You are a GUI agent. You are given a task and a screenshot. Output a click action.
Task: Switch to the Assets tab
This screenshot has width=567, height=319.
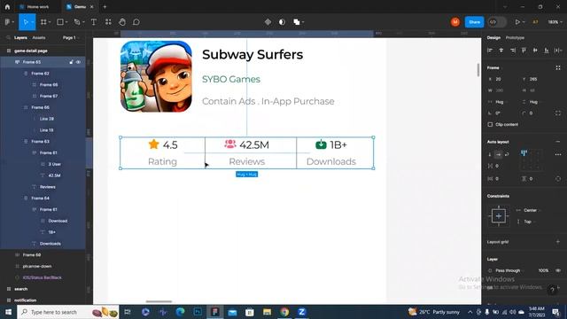click(x=39, y=37)
